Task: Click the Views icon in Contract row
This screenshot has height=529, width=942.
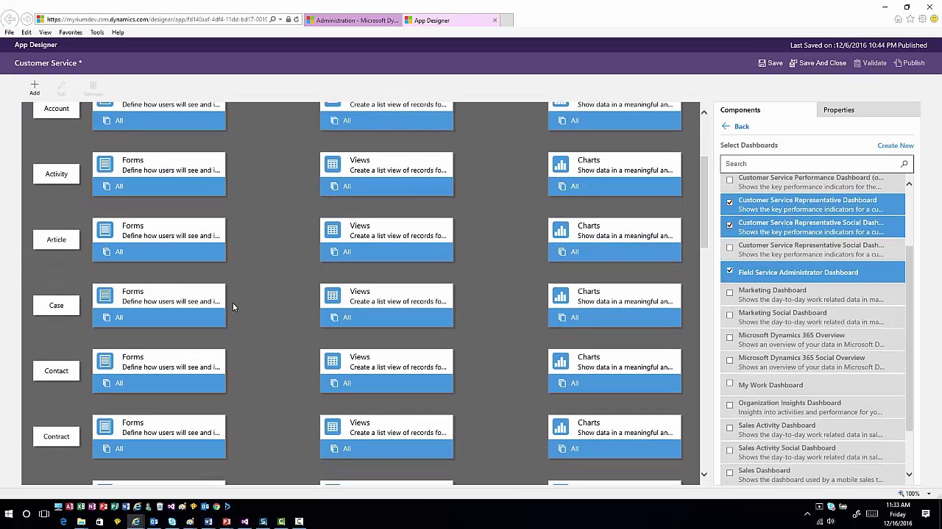Action: pos(333,428)
